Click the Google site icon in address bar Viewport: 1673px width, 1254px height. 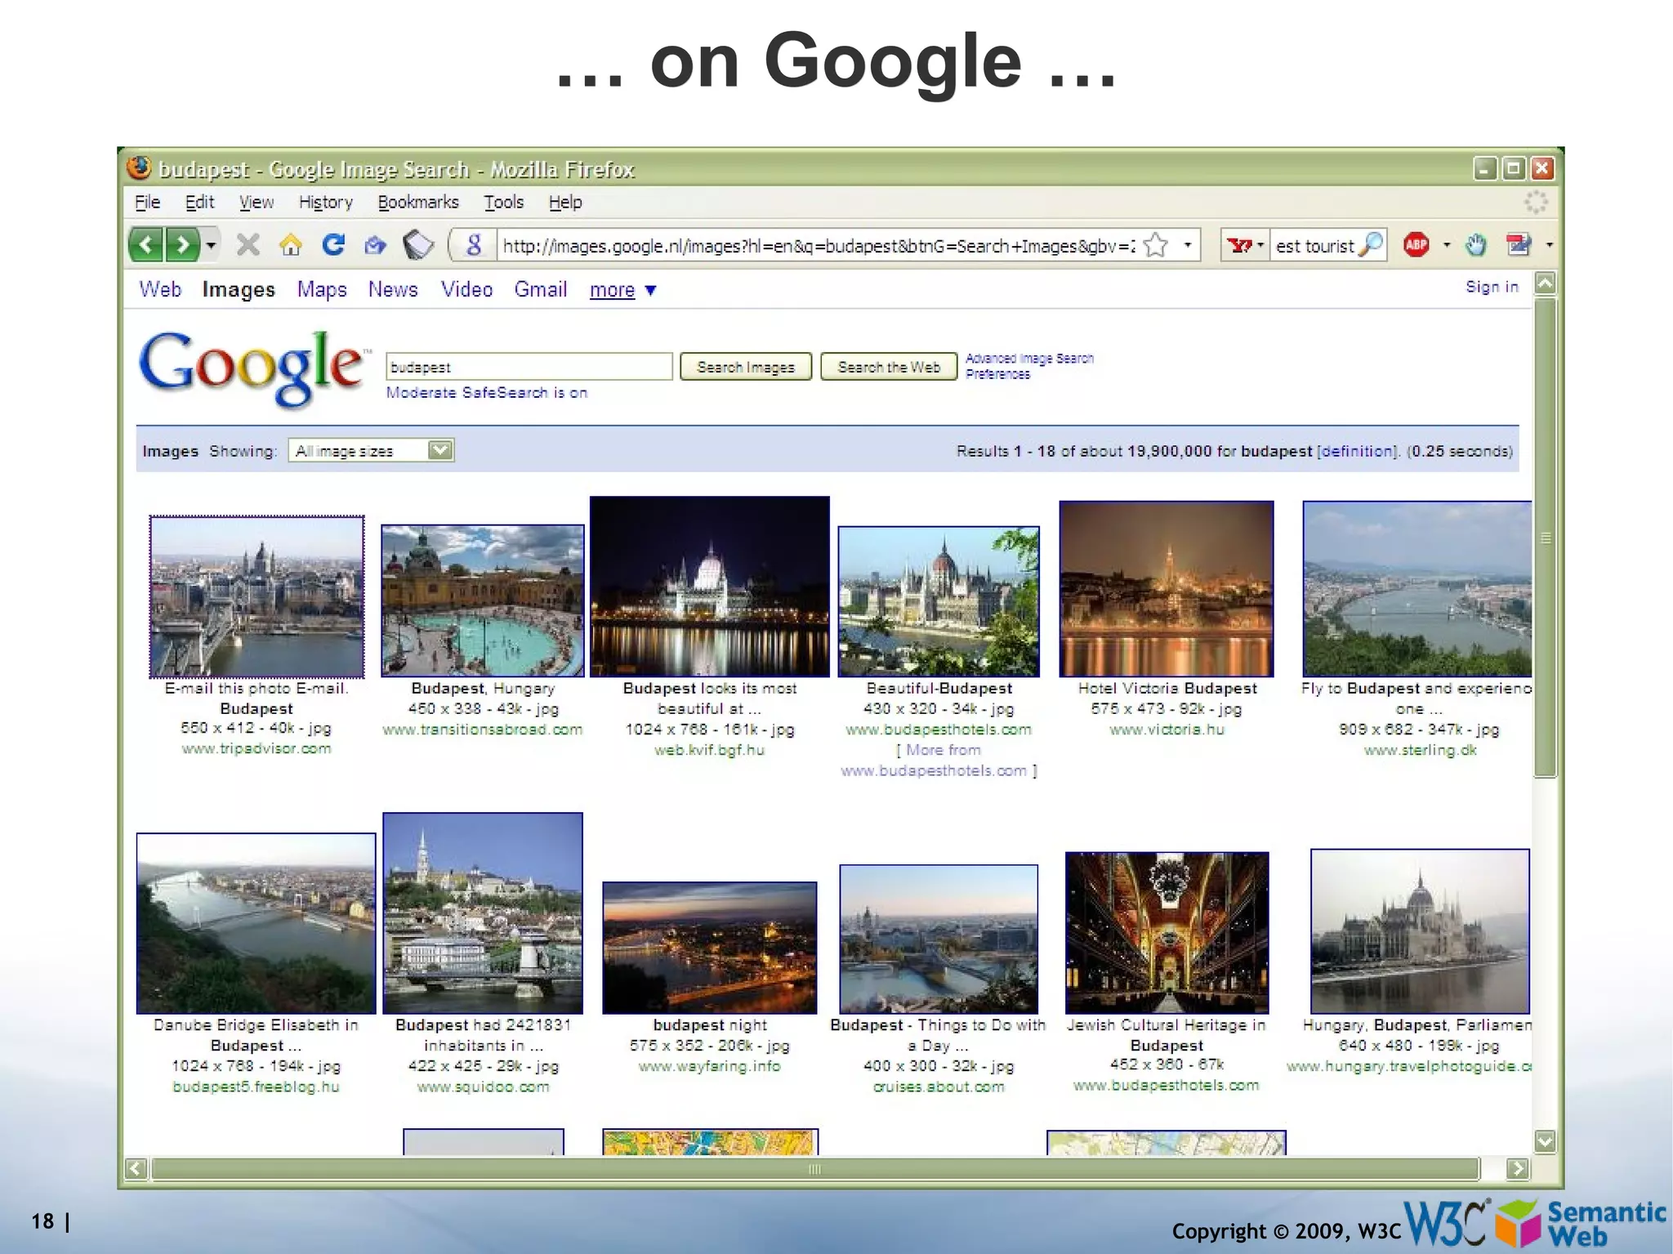point(475,244)
